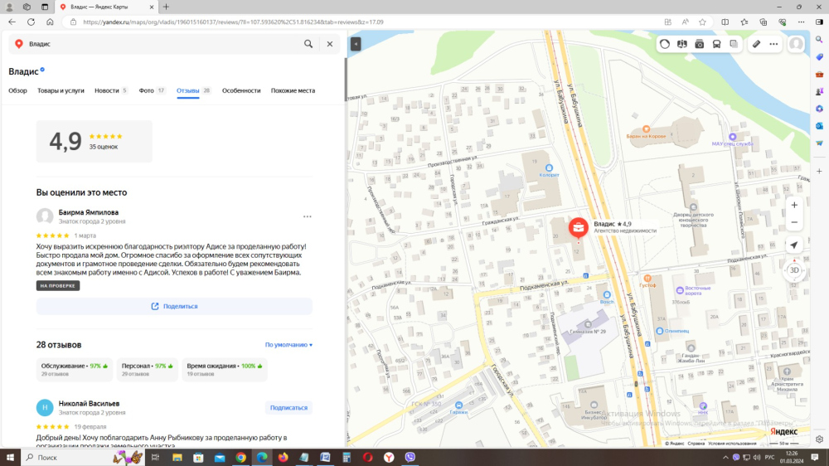Screen dimensions: 829x466
Task: Open Edge sidebar search
Action: (x=820, y=40)
